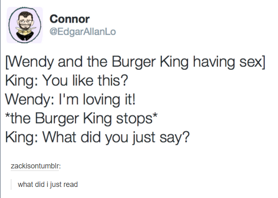This screenshot has width=278, height=198.
Task: Click the comment "what did i just read"
Action: coord(48,184)
